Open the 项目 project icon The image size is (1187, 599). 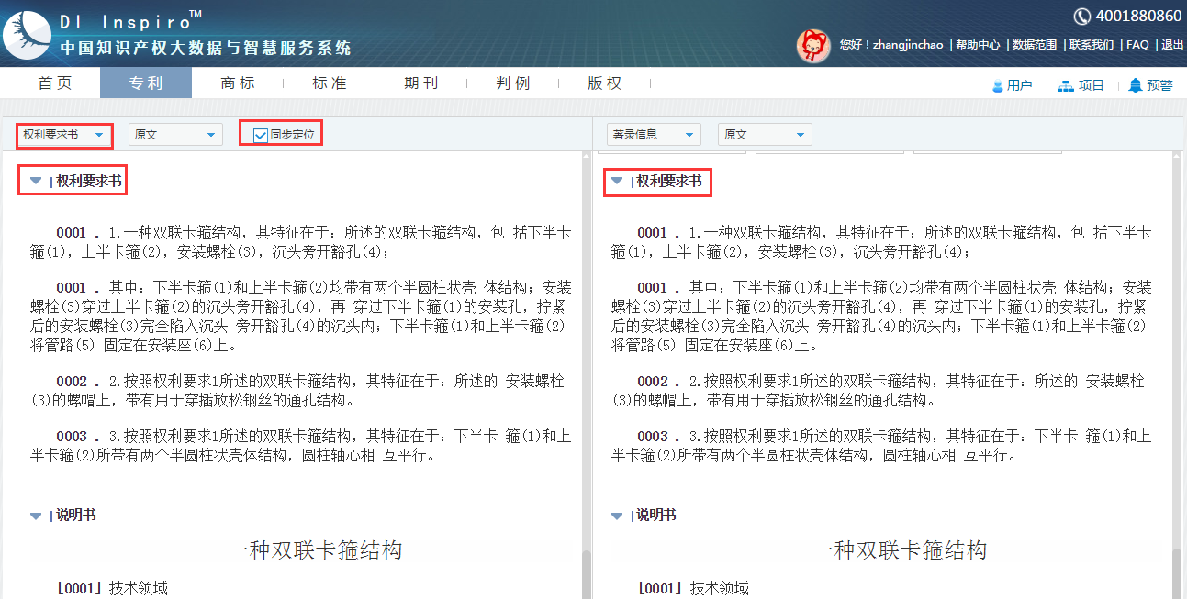(x=1066, y=85)
